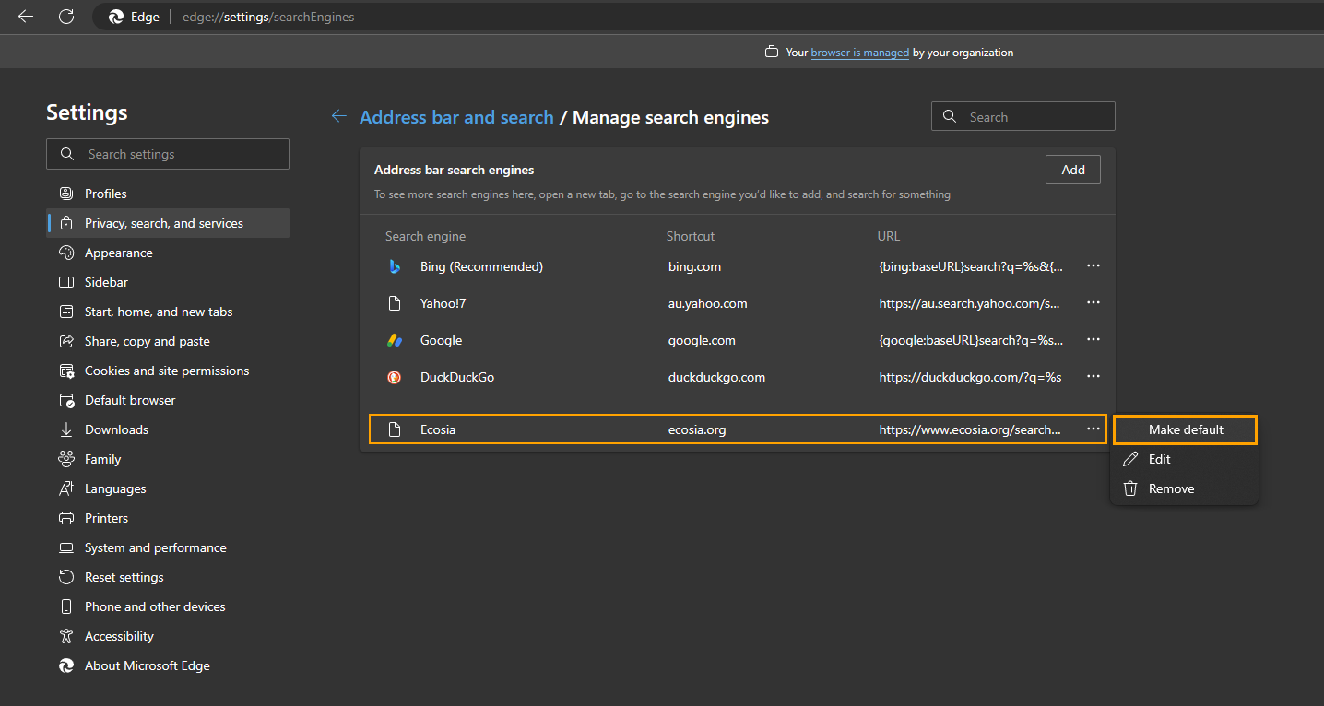
Task: Click the Shortcut column header
Action: pos(691,236)
